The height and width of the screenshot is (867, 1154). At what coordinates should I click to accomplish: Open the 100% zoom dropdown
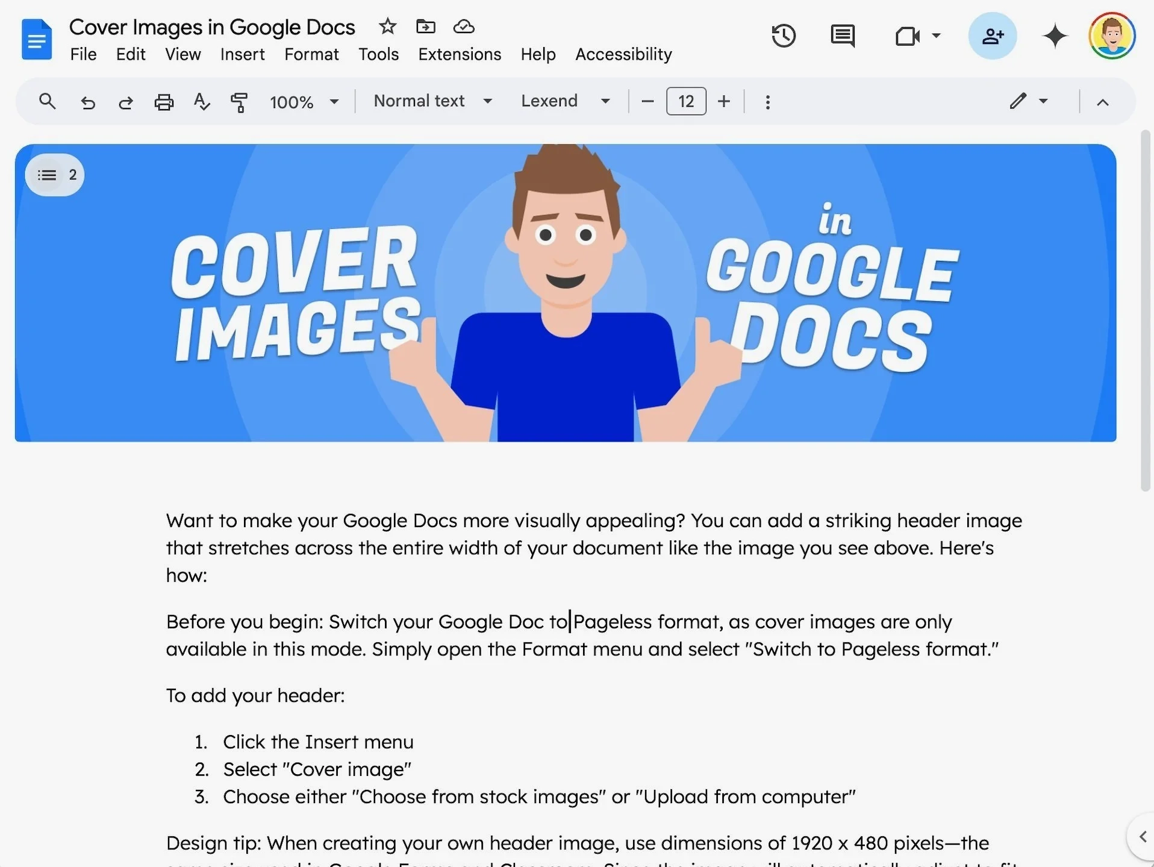click(304, 102)
